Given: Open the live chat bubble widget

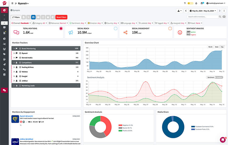Looking at the screenshot, I should pyautogui.click(x=223, y=140).
